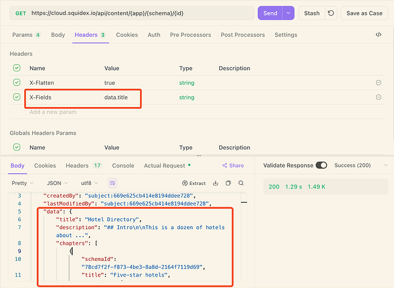Click the Share link
Viewport: 394px width, 288px height.
pyautogui.click(x=233, y=165)
